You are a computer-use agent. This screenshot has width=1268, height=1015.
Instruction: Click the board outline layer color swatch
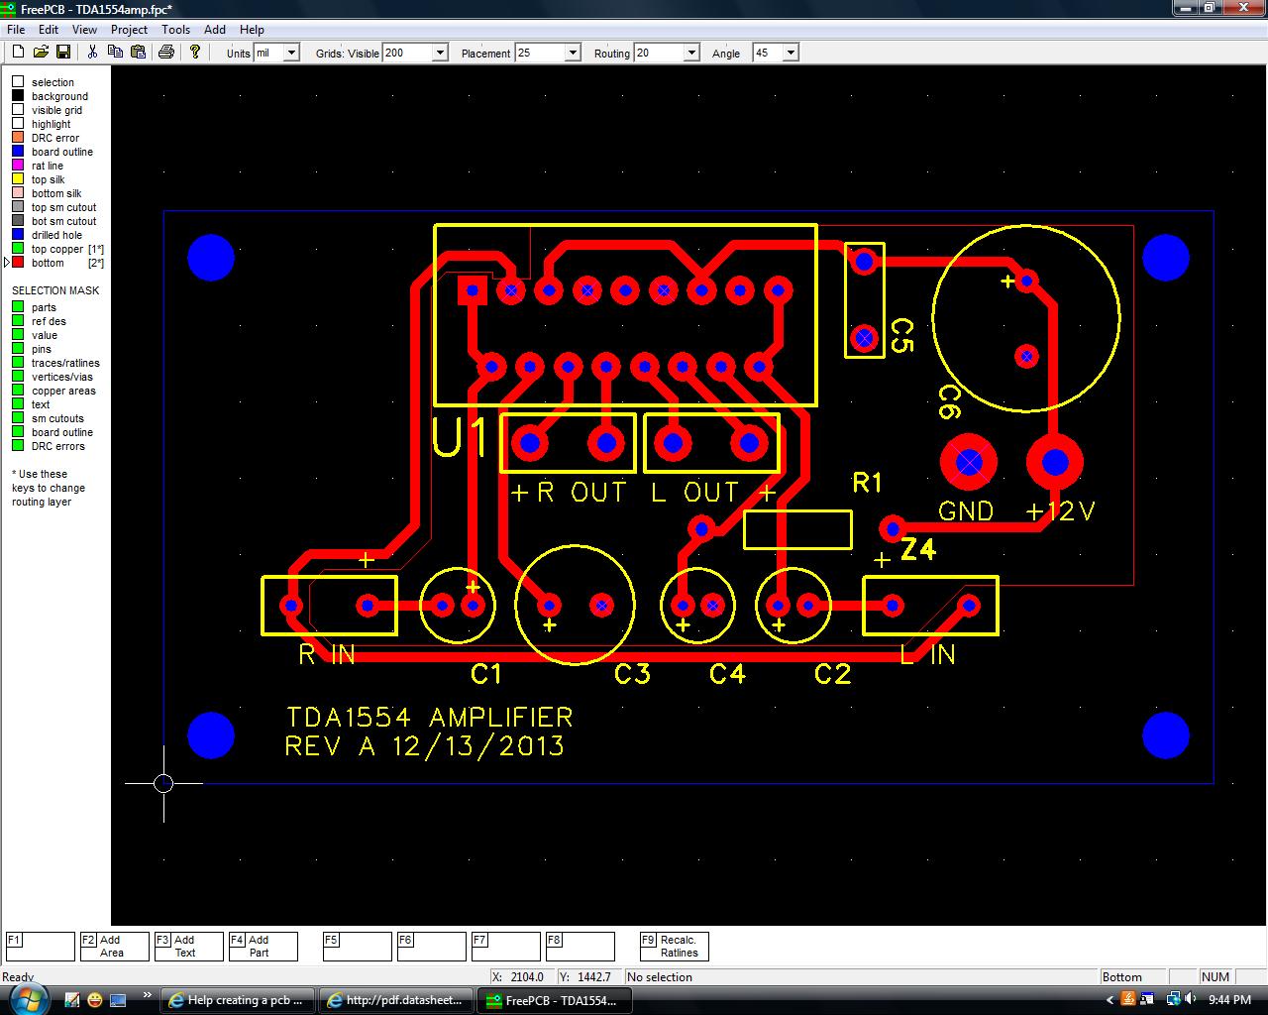[18, 152]
